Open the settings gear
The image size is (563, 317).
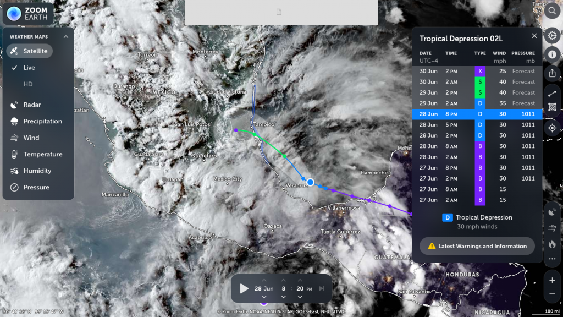coord(552,36)
